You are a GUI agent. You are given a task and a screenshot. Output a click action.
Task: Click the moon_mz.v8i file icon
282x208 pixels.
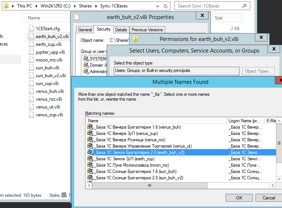(31, 60)
